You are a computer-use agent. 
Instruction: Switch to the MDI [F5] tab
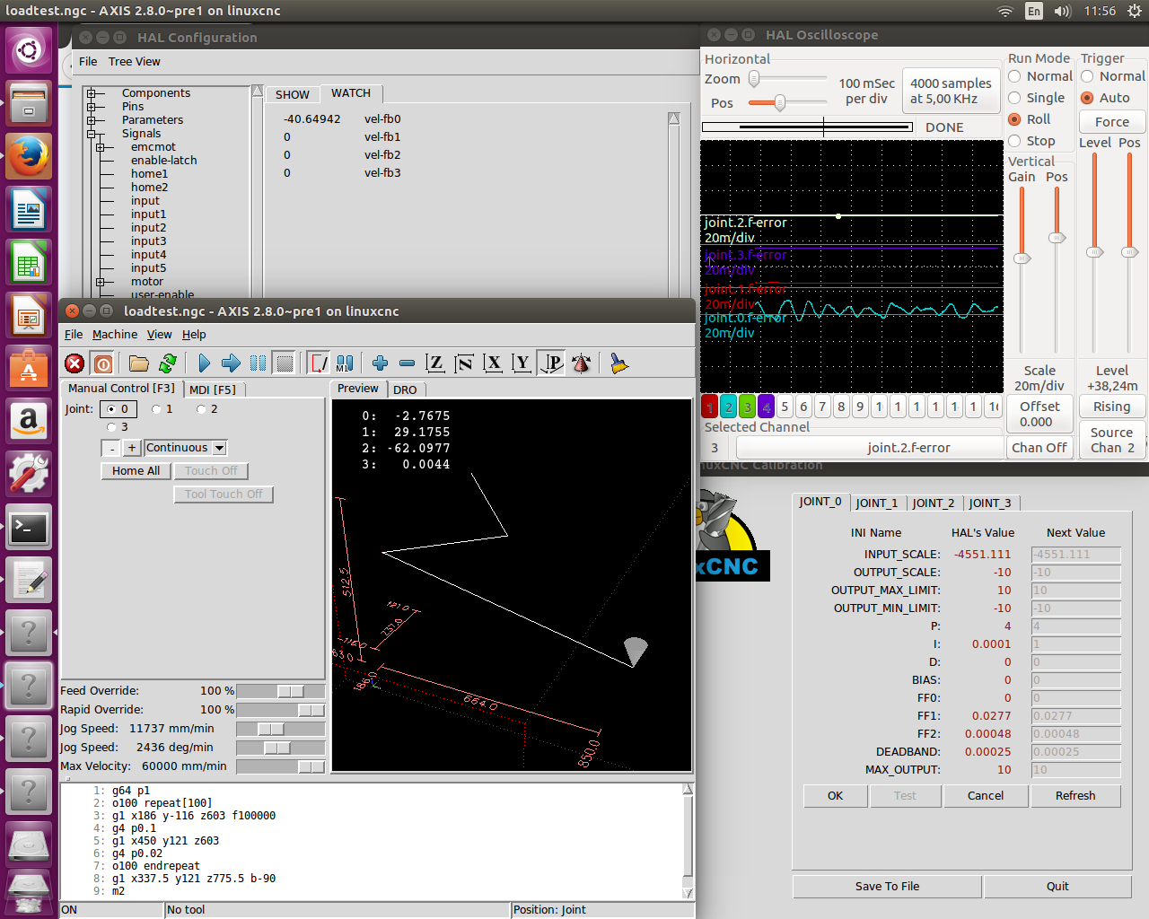tap(213, 389)
